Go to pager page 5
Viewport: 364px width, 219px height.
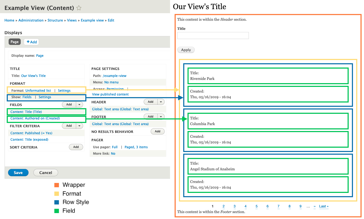tap(256, 206)
